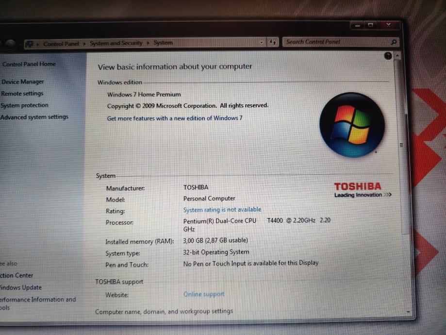The height and width of the screenshot is (335, 446).
Task: Open System protection settings
Action: pos(24,105)
